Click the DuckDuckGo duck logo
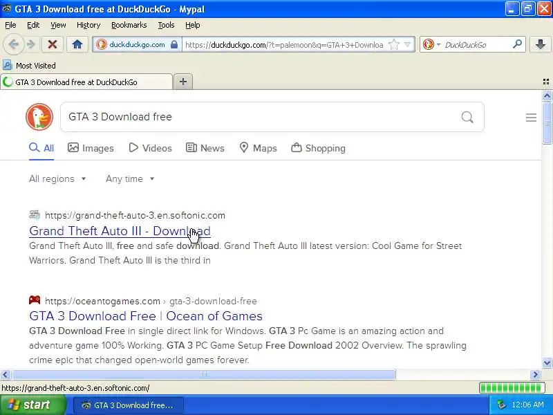 coord(39,117)
